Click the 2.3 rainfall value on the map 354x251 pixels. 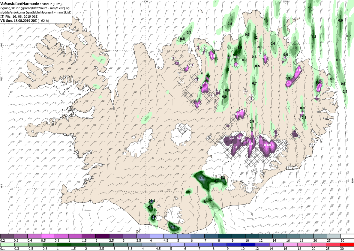pos(216,181)
